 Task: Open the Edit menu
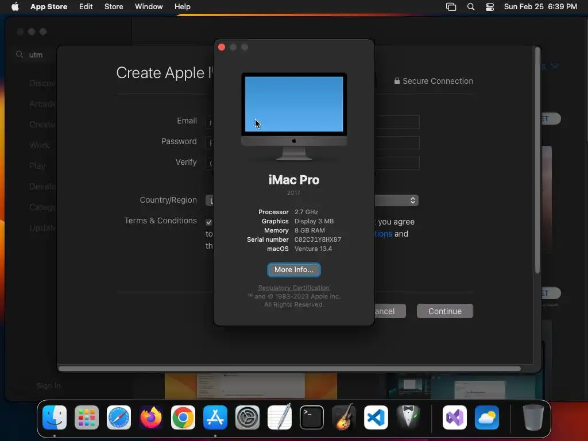[x=86, y=6]
